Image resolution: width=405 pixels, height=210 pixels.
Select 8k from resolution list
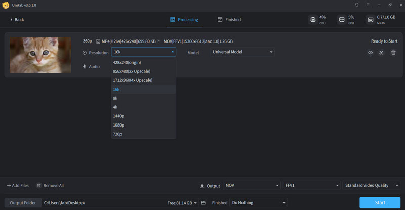[116, 98]
